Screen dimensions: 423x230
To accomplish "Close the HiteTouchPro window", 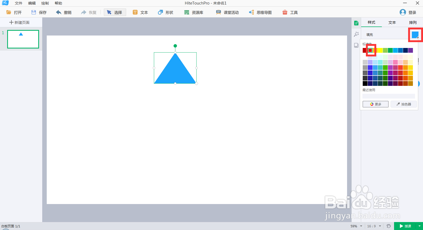I will tap(417, 3).
